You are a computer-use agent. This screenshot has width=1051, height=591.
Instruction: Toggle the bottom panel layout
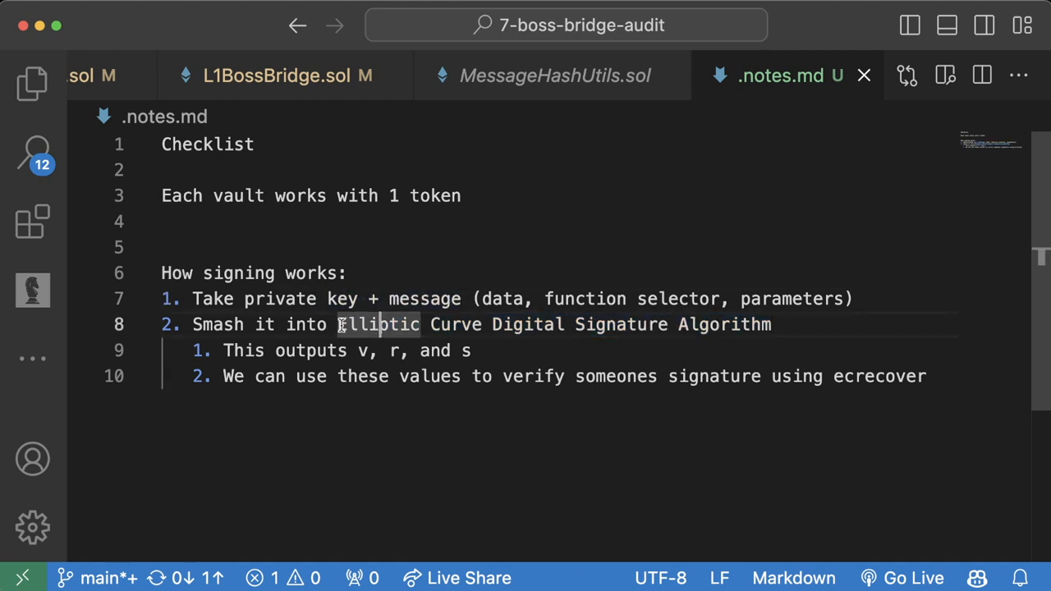pos(947,25)
